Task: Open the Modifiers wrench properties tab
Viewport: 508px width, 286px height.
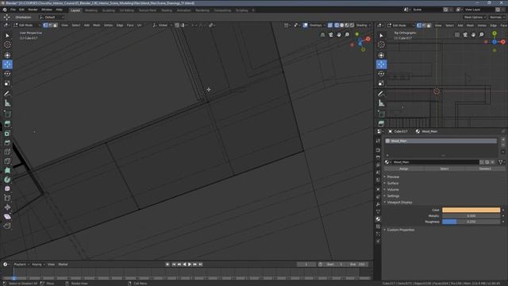Action: (x=378, y=204)
